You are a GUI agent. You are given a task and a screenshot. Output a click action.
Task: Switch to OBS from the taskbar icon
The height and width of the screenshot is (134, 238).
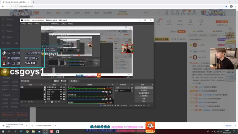coord(46,131)
